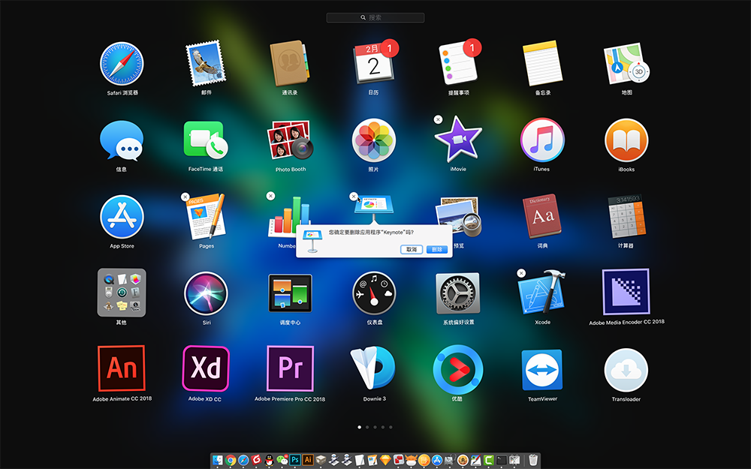Image resolution: width=751 pixels, height=469 pixels.
Task: Open Adobe XD CC
Action: (206, 368)
